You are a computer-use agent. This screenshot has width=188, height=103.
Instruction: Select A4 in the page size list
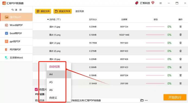(x=59, y=74)
